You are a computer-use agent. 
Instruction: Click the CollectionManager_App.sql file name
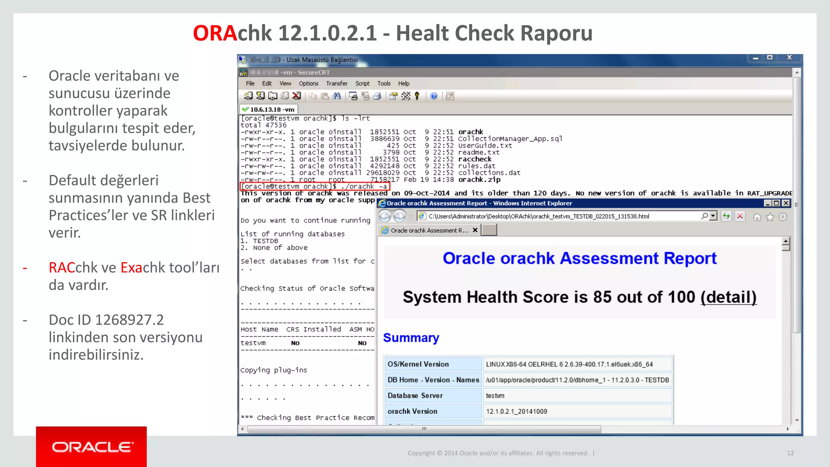coord(510,139)
